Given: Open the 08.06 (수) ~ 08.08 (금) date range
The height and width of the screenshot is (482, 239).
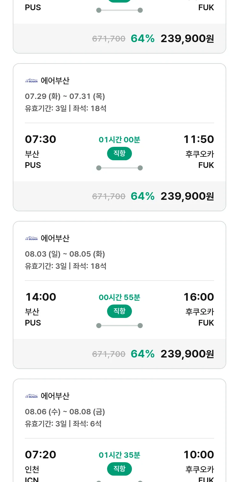Looking at the screenshot, I should pos(65,412).
